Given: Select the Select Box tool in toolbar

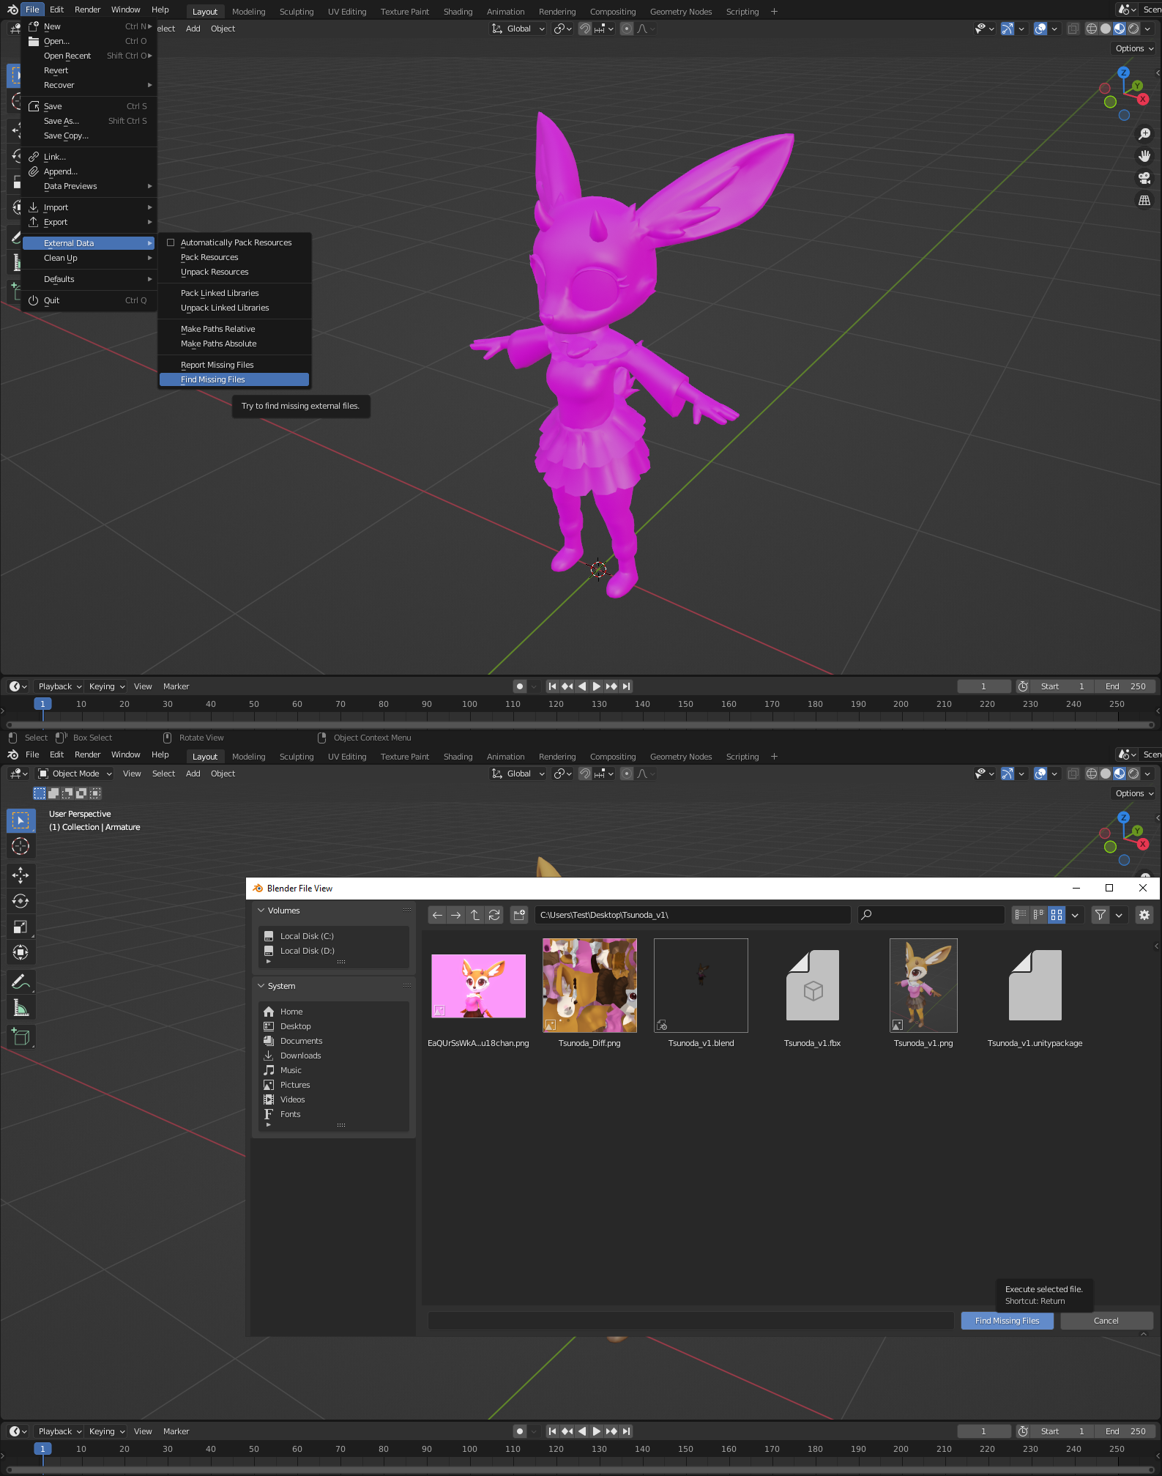Looking at the screenshot, I should (x=21, y=820).
